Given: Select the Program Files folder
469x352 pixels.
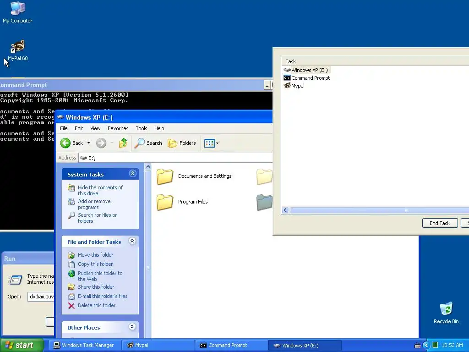Looking at the screenshot, I should (182, 202).
